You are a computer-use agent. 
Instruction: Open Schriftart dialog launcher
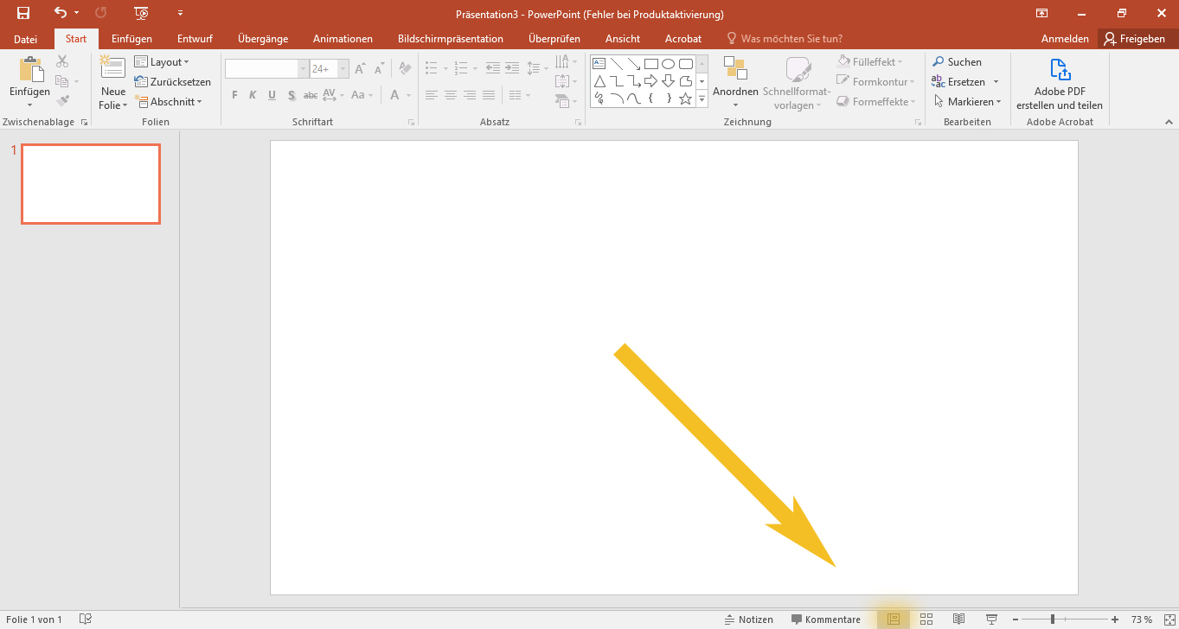click(x=411, y=124)
